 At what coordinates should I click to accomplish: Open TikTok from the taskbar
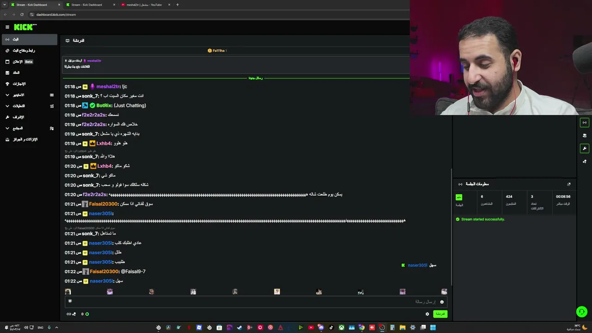pyautogui.click(x=331, y=327)
